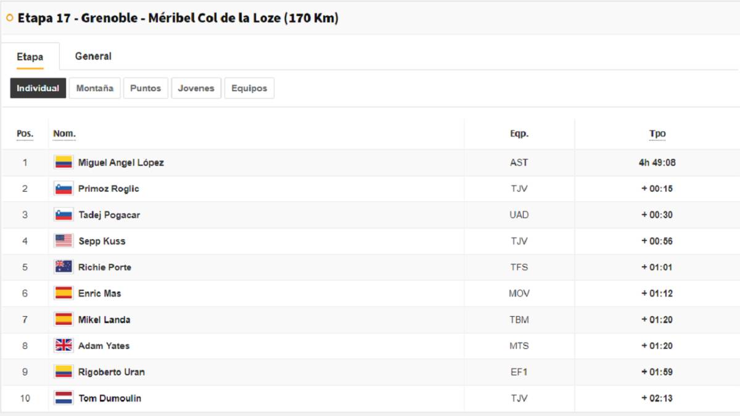The height and width of the screenshot is (416, 740).
Task: Click the Pos. column header
Action: pyautogui.click(x=25, y=134)
